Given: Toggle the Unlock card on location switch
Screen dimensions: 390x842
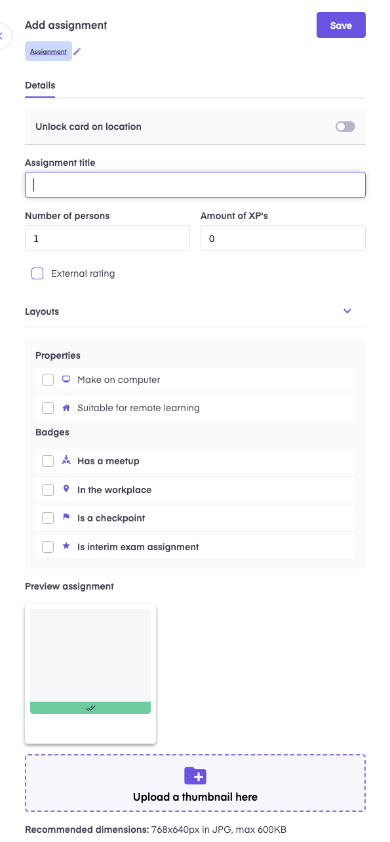Looking at the screenshot, I should coord(345,127).
